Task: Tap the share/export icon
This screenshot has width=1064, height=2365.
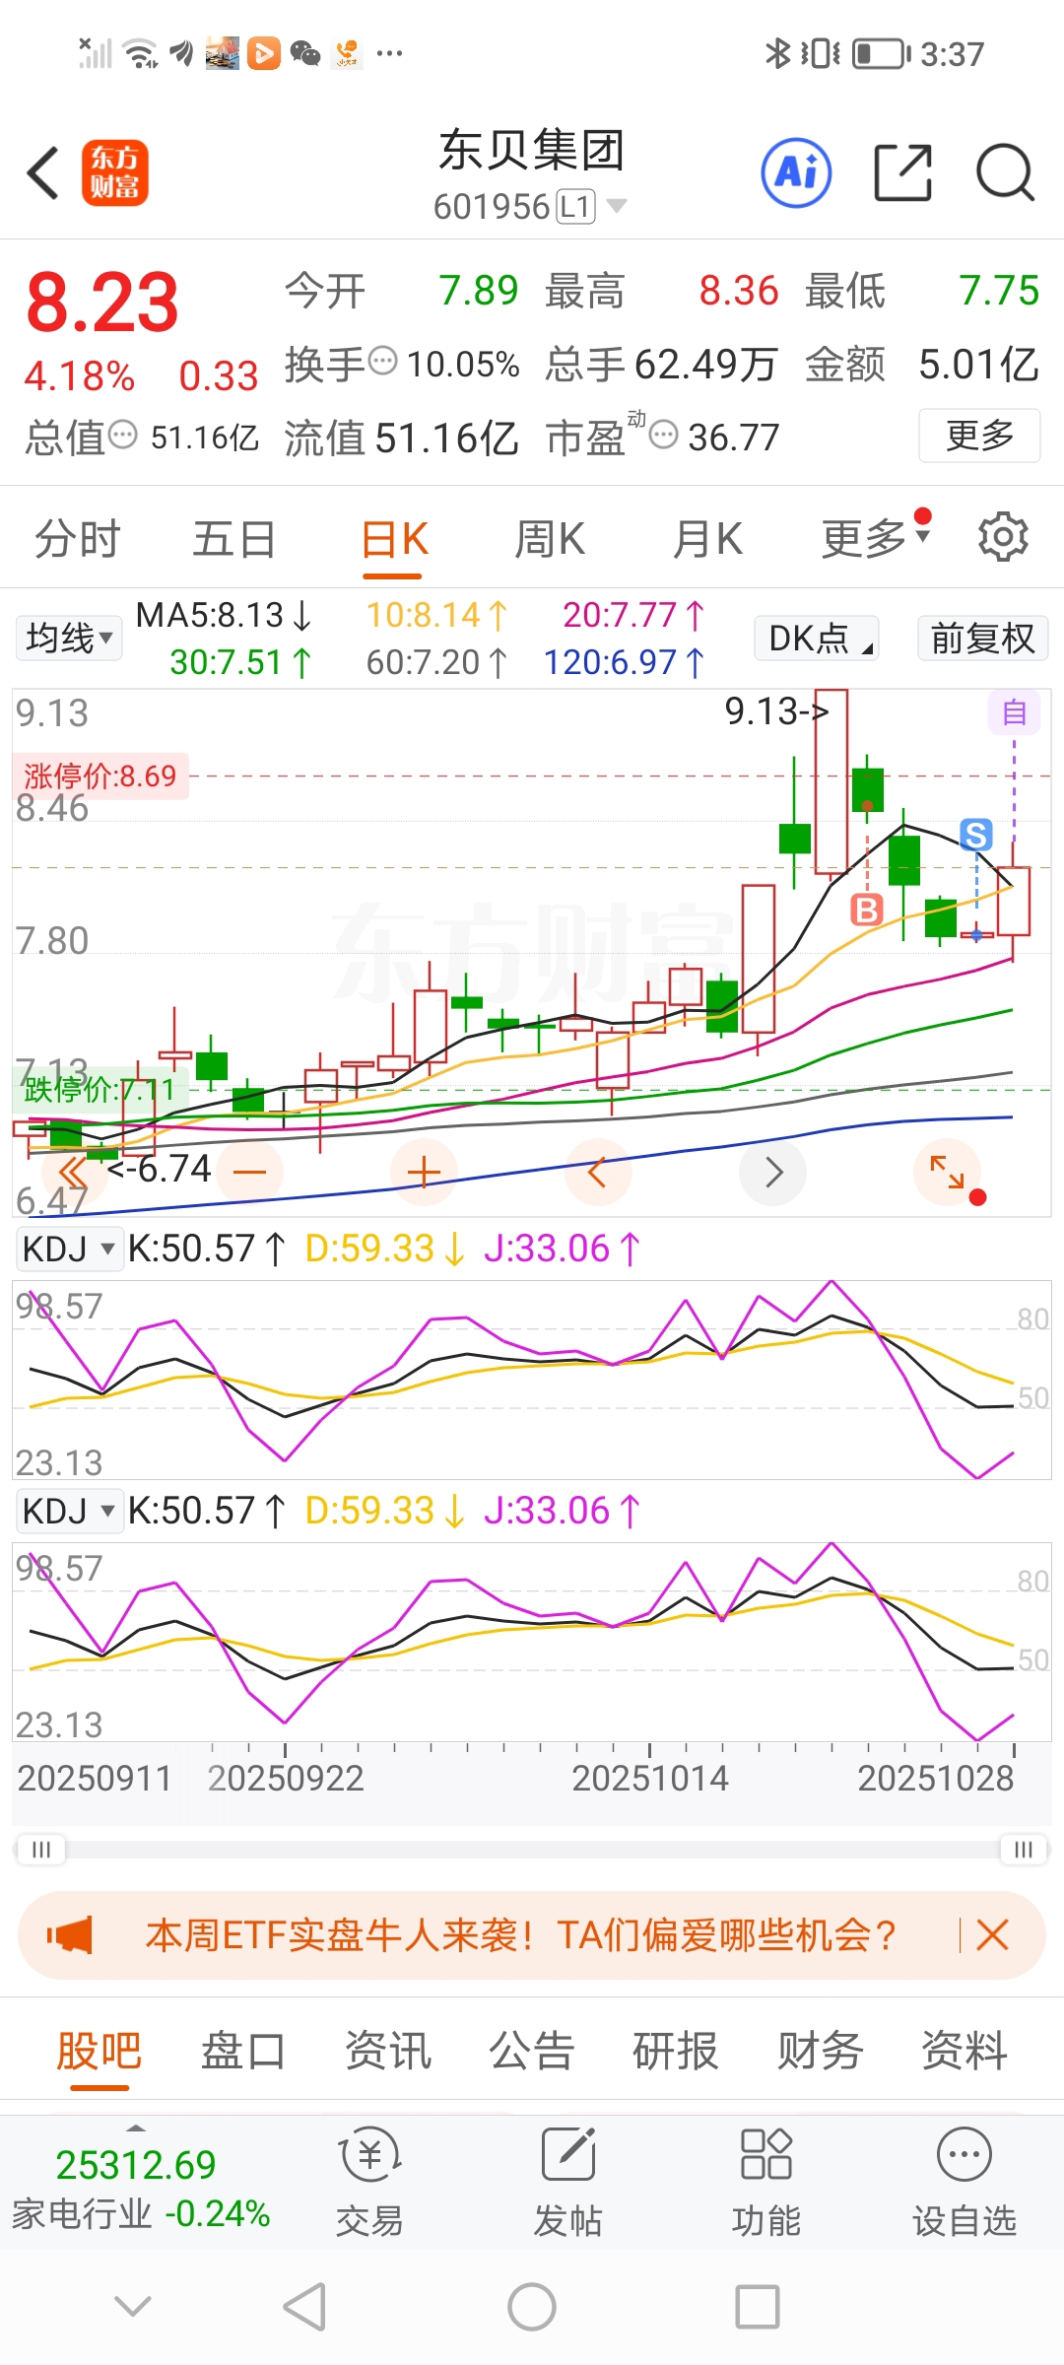Action: [x=902, y=172]
